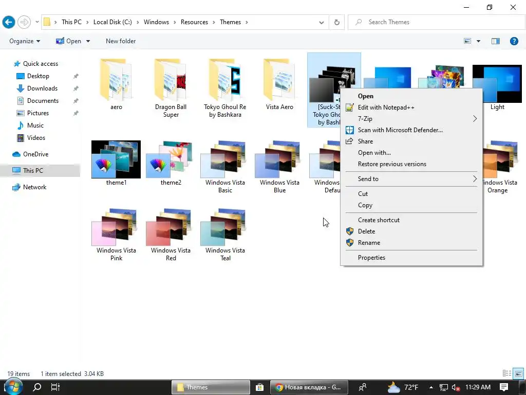
Task: Click the Local Disk (C:) breadcrumb
Action: (x=112, y=22)
